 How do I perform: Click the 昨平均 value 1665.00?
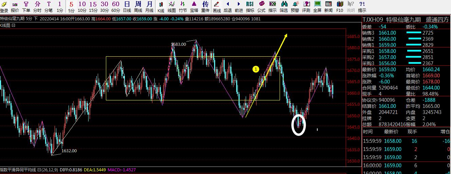(x=431, y=106)
